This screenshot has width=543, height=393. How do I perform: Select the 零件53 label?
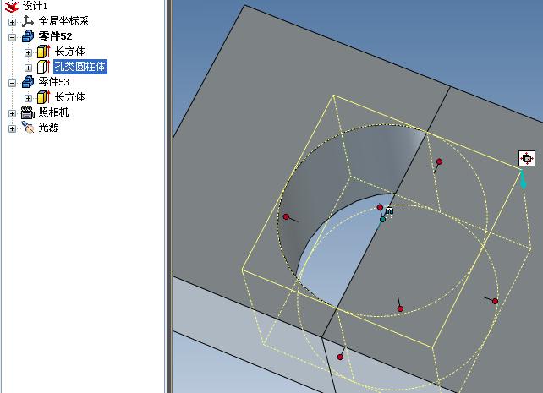(x=53, y=82)
